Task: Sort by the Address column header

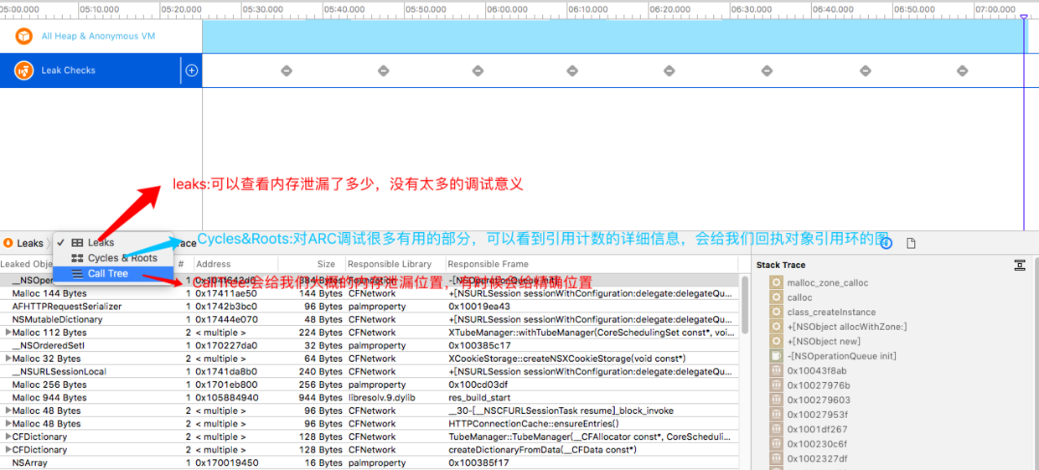Action: [213, 264]
